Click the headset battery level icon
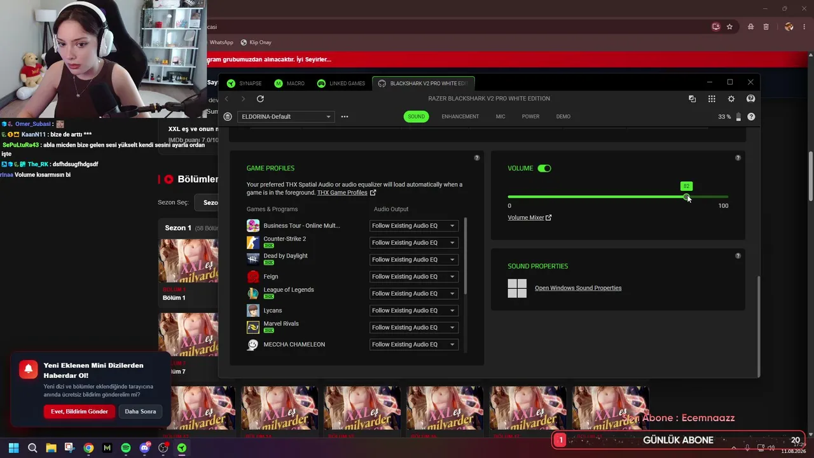This screenshot has height=458, width=814. pyautogui.click(x=738, y=117)
